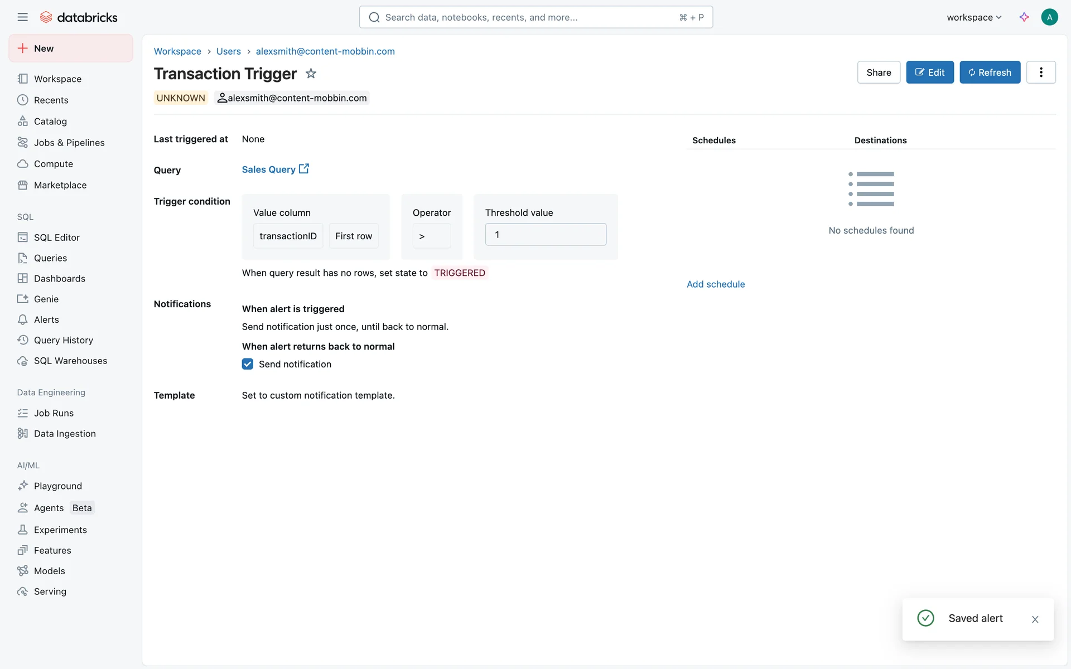Go to Alerts in the sidebar
1071x669 pixels.
click(46, 319)
